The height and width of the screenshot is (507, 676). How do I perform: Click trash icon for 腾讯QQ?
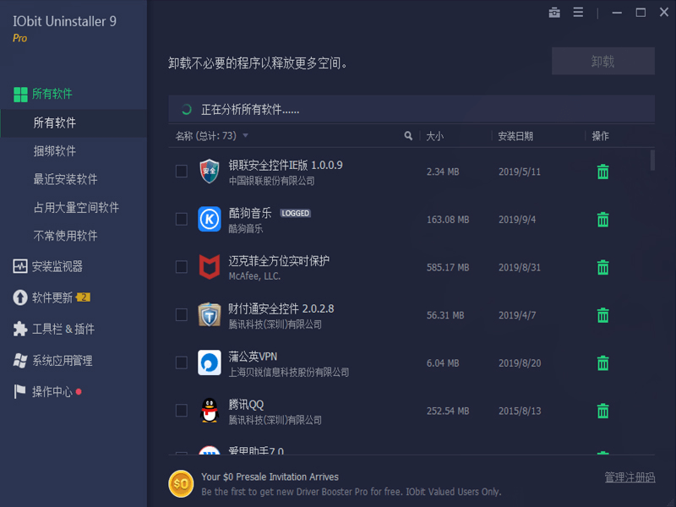pyautogui.click(x=602, y=411)
